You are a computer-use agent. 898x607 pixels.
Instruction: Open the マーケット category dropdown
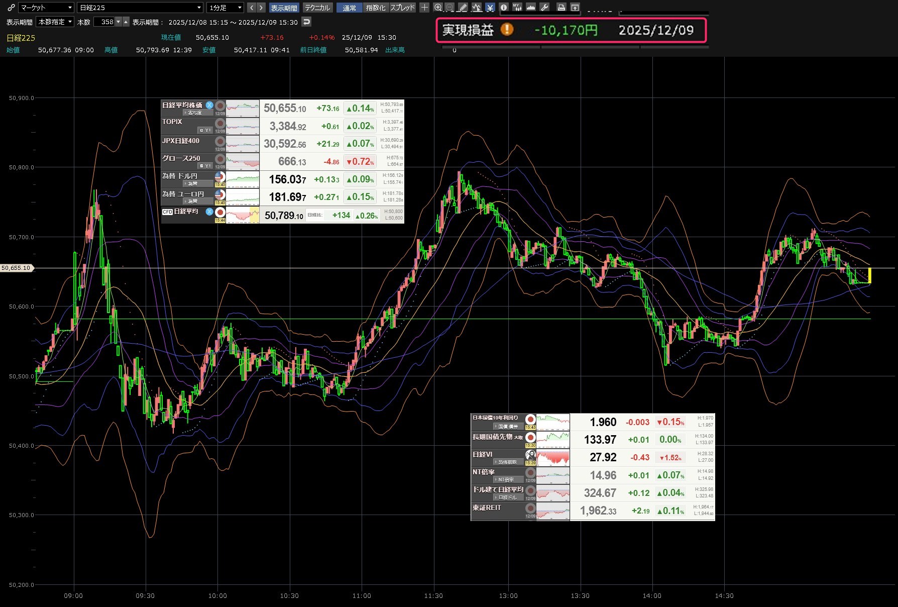coord(46,8)
